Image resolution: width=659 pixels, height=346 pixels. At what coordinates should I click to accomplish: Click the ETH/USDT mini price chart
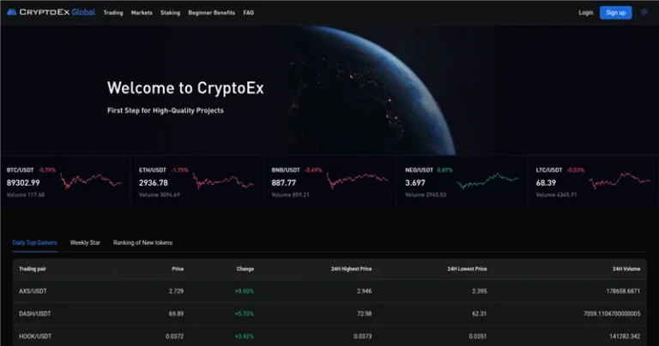click(223, 182)
